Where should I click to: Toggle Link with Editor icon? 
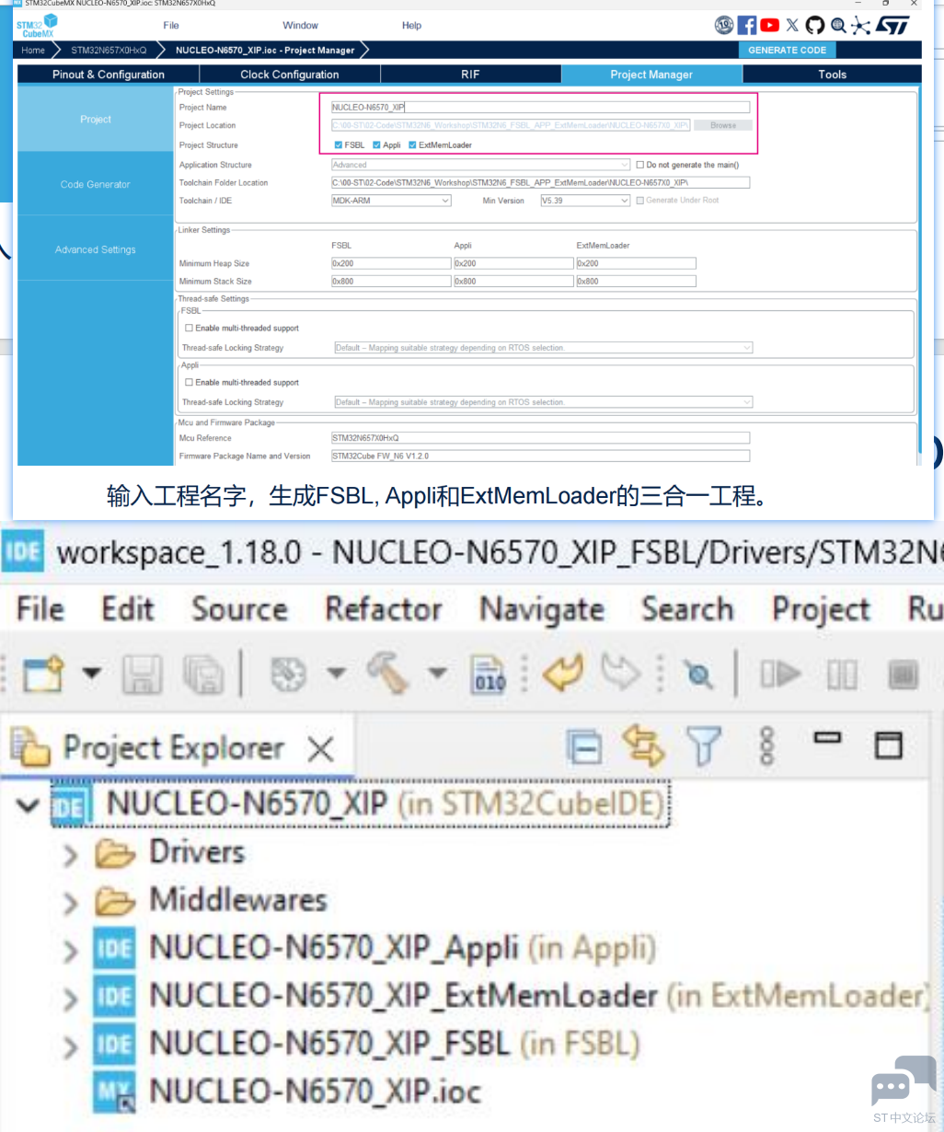tap(643, 746)
